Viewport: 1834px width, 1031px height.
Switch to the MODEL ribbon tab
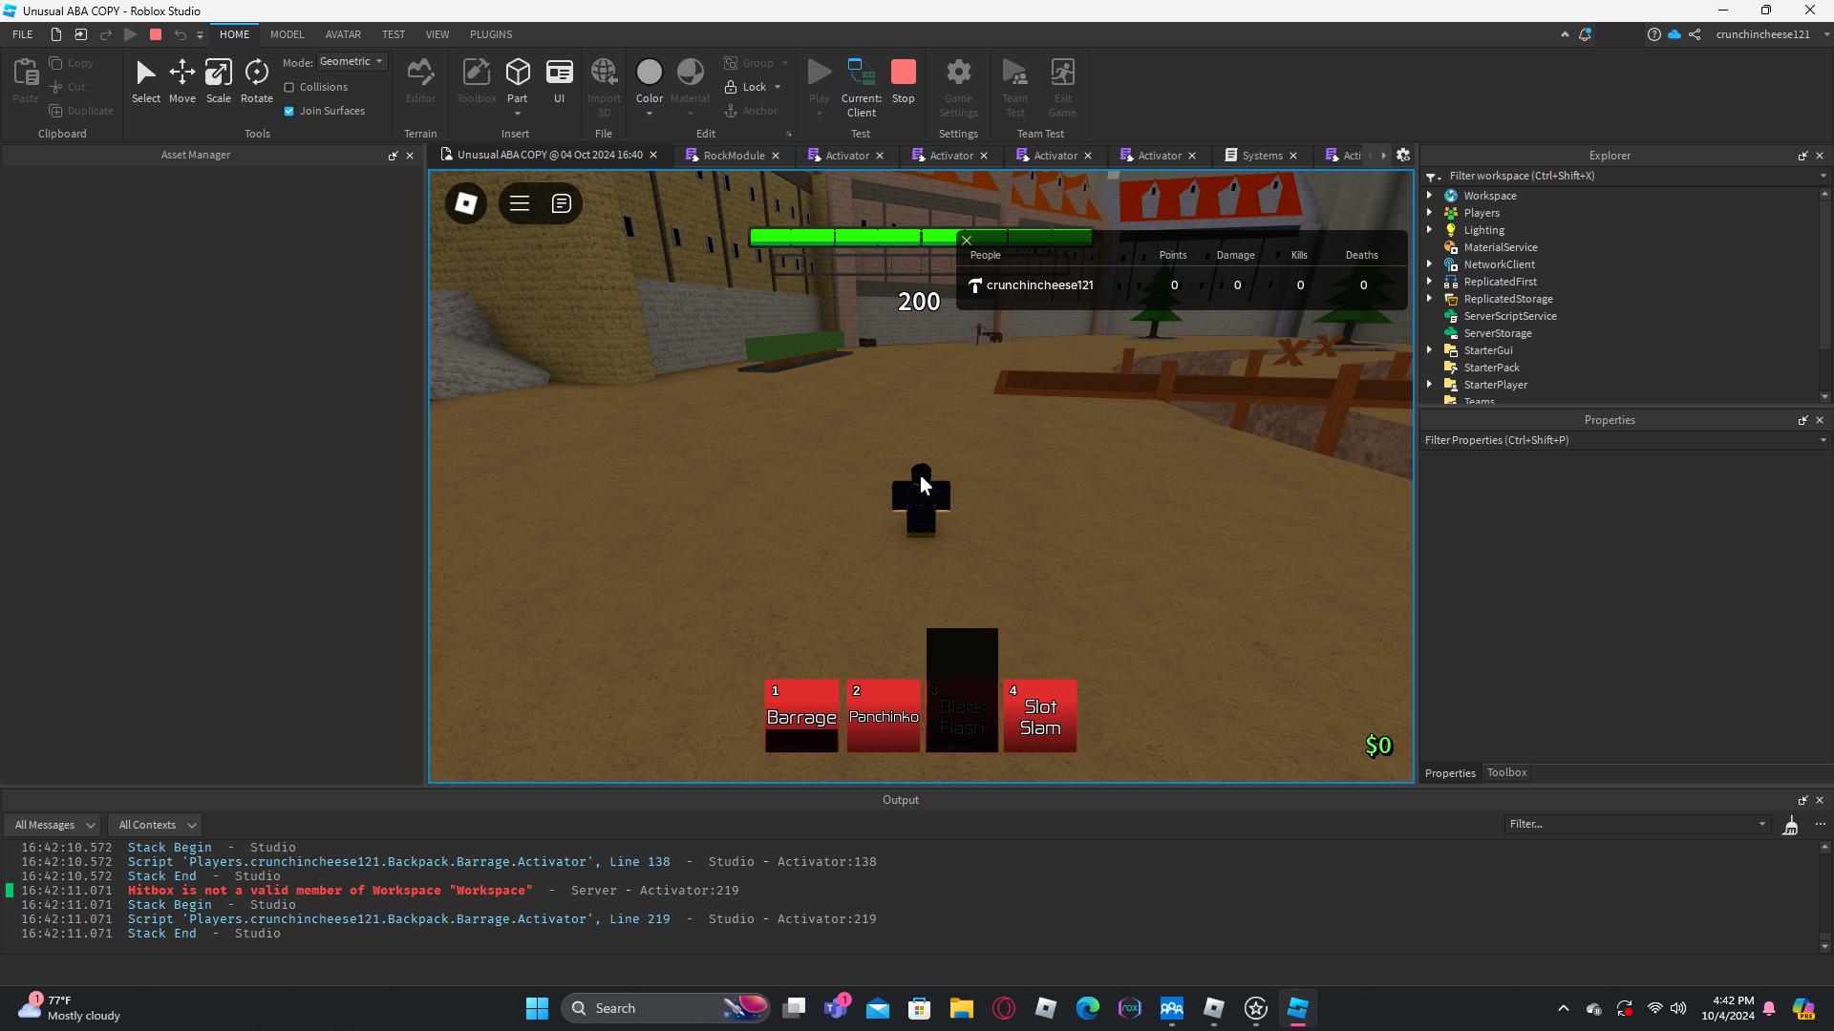coord(287,34)
